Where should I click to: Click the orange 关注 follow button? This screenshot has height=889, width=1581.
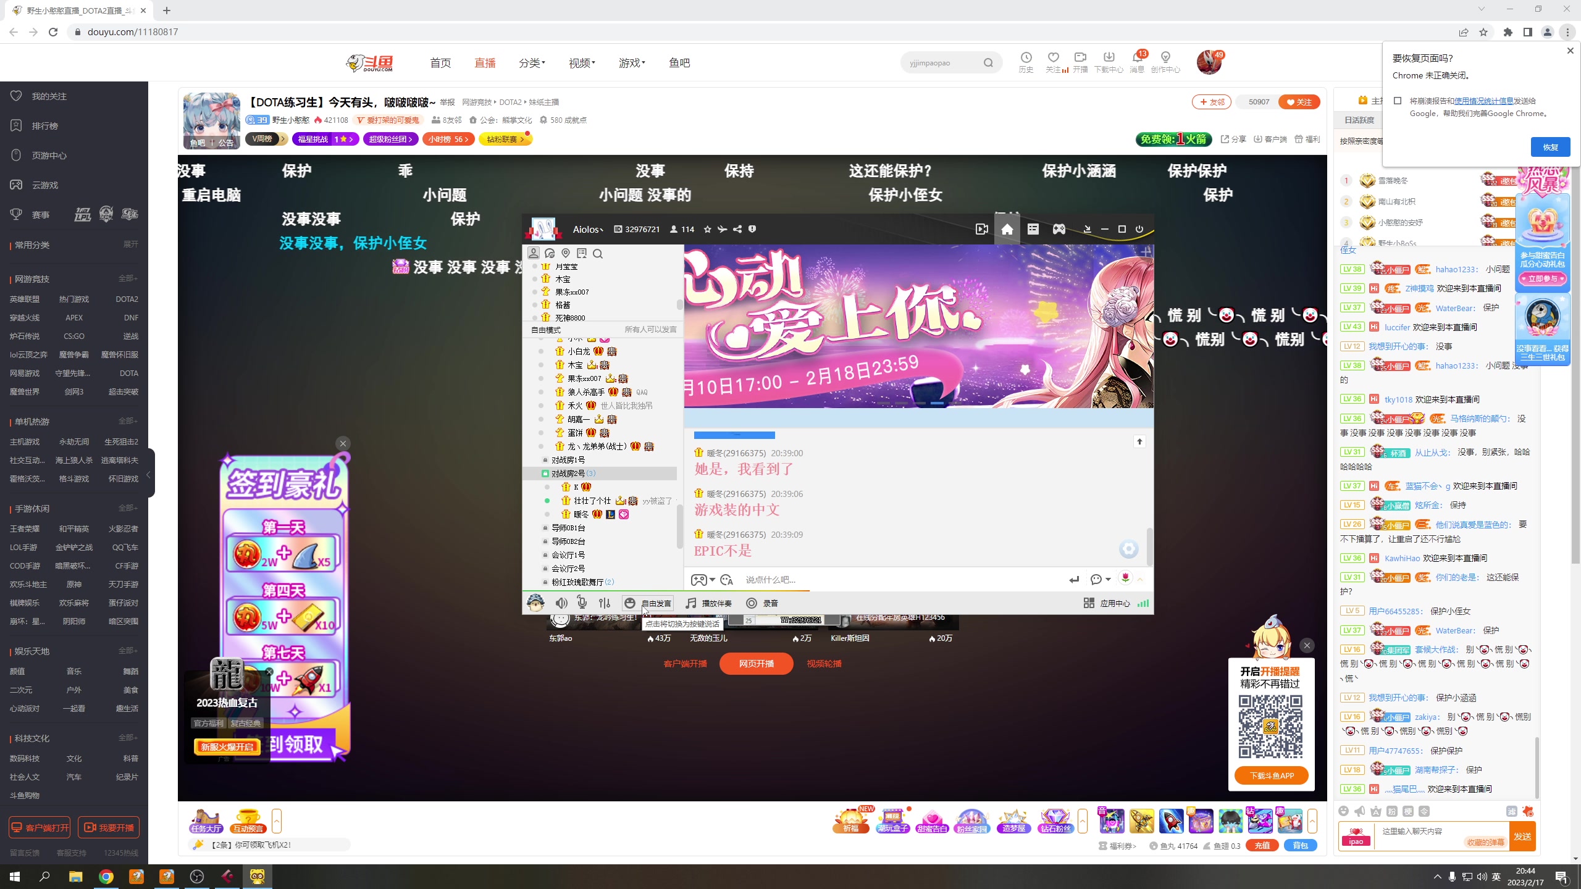(1299, 102)
